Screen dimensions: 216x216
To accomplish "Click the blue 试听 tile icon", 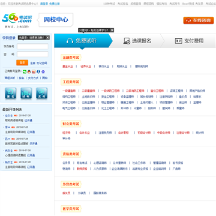I will coord(26,94).
